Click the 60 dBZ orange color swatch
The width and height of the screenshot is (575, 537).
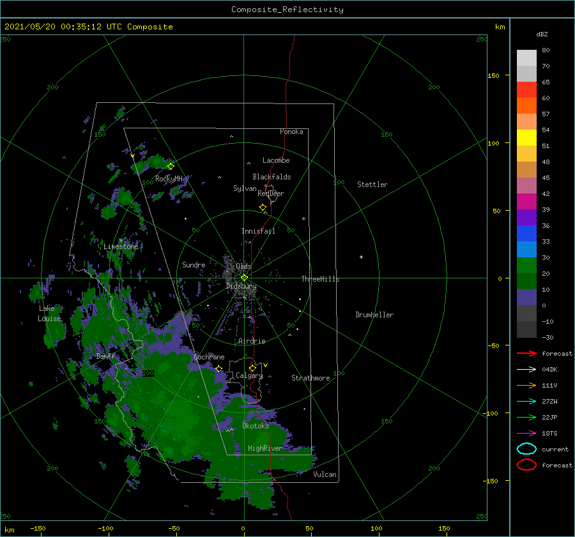(x=526, y=105)
